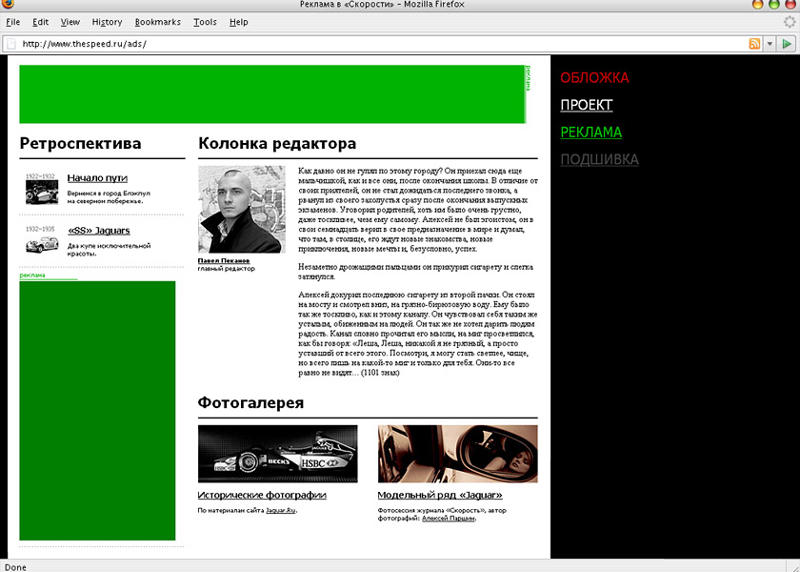Image resolution: width=800 pixels, height=572 pixels.
Task: Click the page favicon in address bar
Action: pos(10,44)
